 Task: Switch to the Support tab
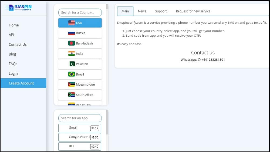[161, 11]
